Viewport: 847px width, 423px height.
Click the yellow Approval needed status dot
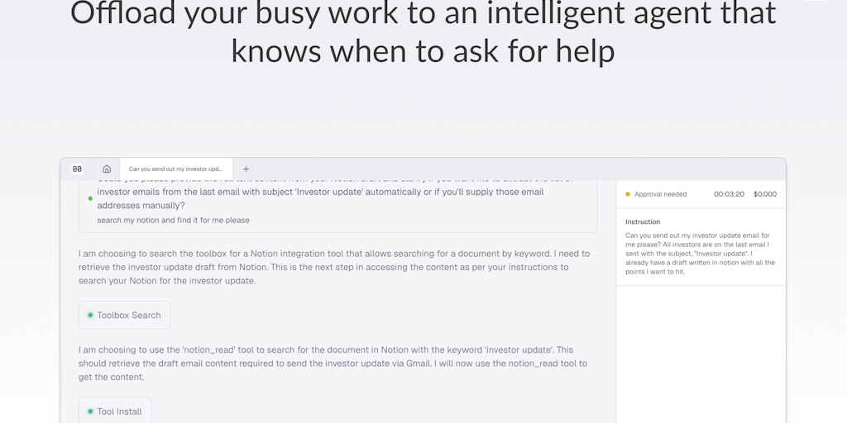click(628, 194)
